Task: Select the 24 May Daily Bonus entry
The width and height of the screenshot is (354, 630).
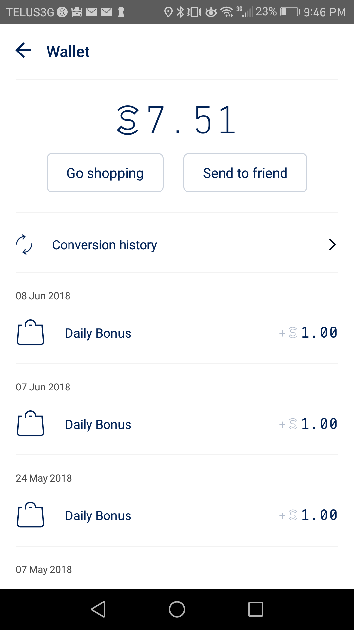Action: coord(98,516)
